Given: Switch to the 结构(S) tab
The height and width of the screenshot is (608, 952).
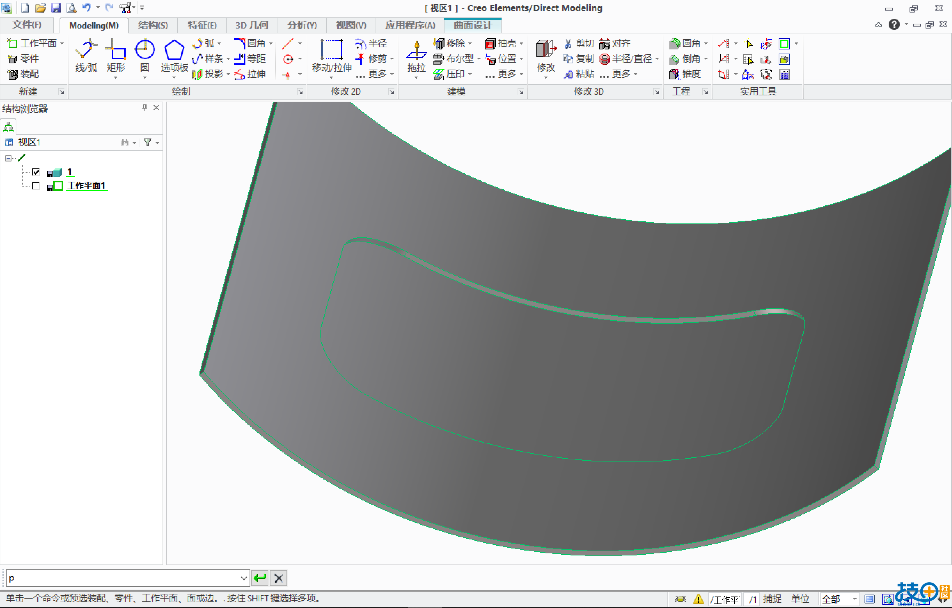Looking at the screenshot, I should pyautogui.click(x=153, y=25).
